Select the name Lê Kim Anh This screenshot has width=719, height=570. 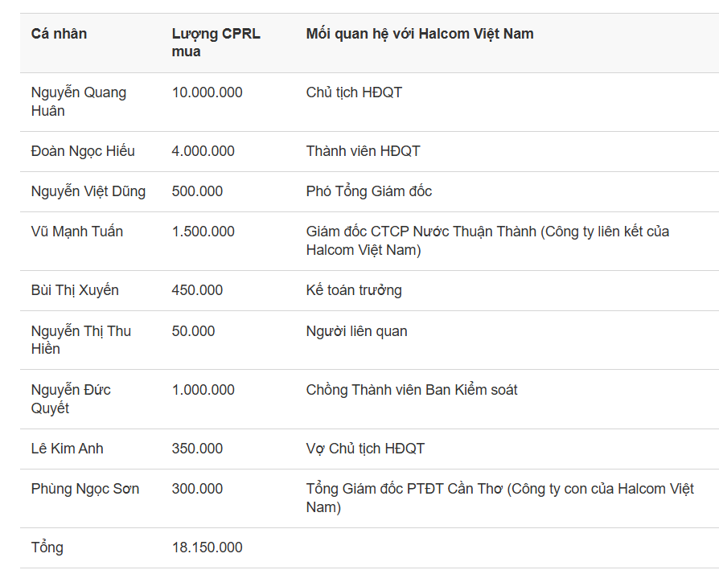[x=68, y=449]
